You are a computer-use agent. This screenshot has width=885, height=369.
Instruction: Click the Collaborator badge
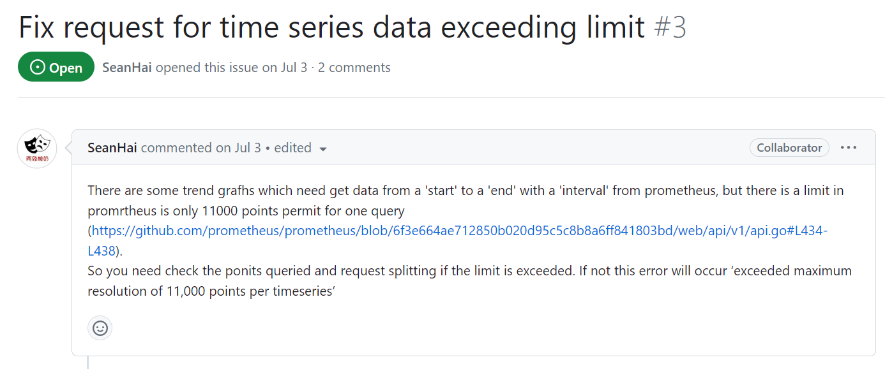click(x=789, y=147)
